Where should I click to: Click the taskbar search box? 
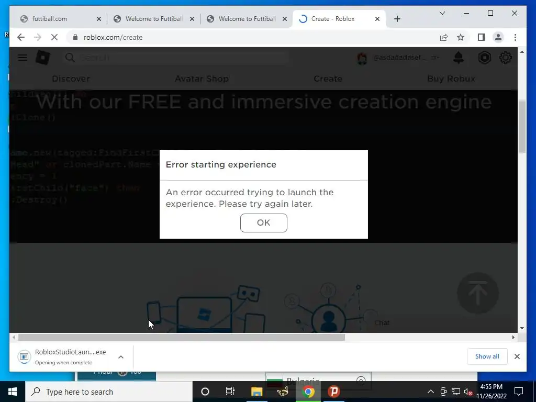tap(109, 392)
